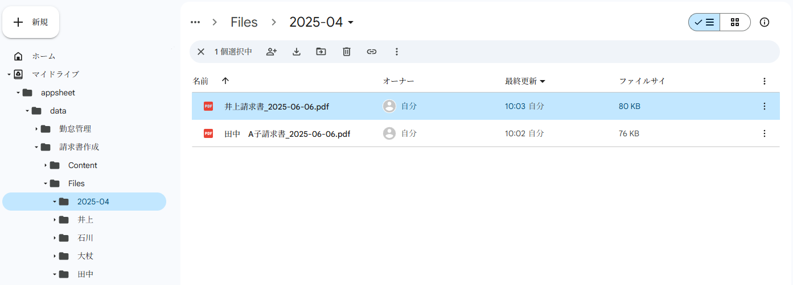Click the 新規 button
Screen dimensions: 793x285
click(x=31, y=22)
